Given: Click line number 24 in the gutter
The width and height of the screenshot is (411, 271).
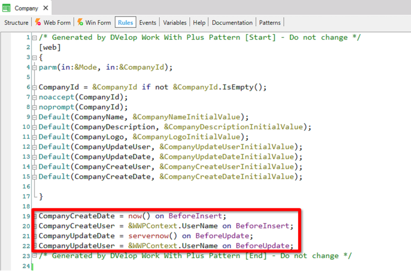Looking at the screenshot, I should 26,266.
